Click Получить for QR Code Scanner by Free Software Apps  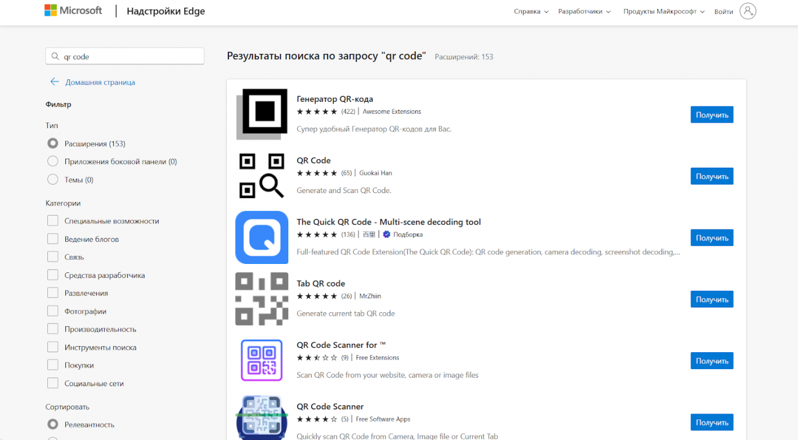click(712, 423)
